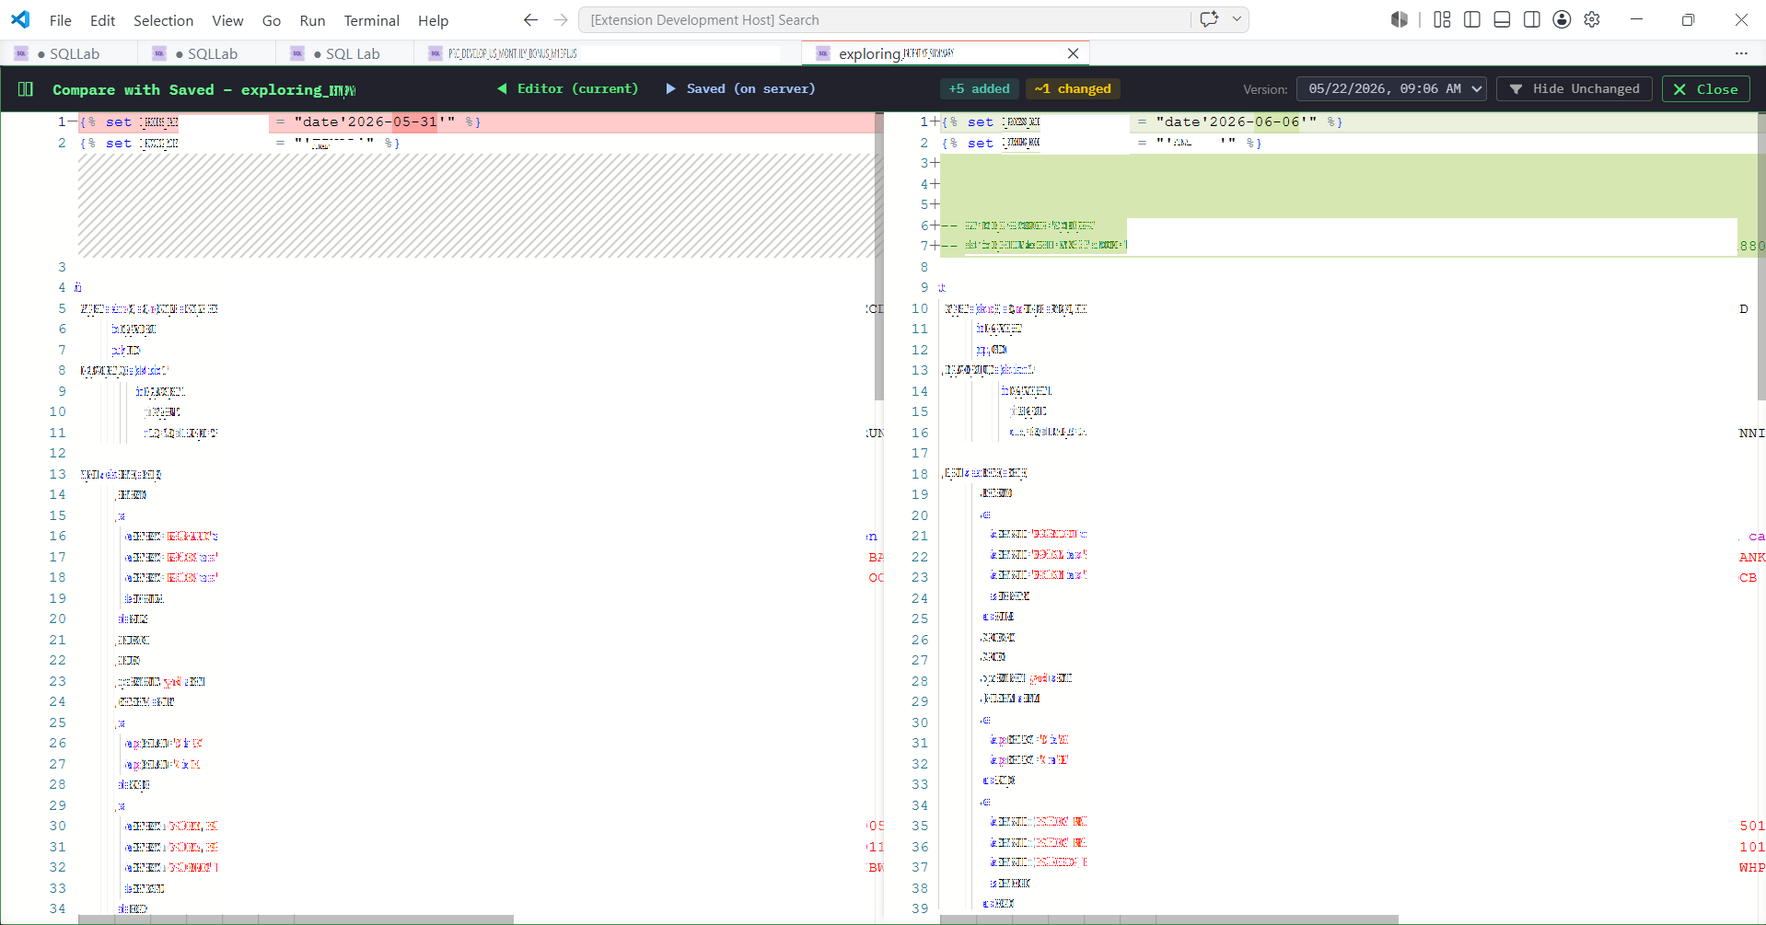Click the +5 added badge

click(980, 89)
